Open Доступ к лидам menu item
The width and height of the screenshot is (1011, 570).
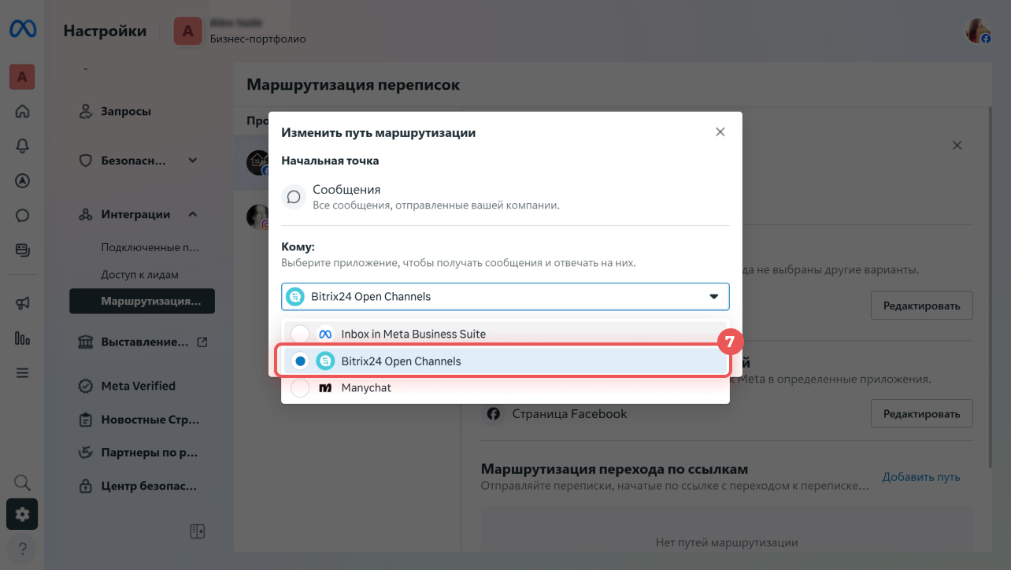[x=140, y=275]
